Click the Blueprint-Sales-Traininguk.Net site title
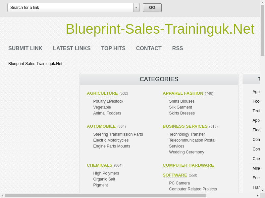Viewport: 265px width, 198px height. click(160, 29)
